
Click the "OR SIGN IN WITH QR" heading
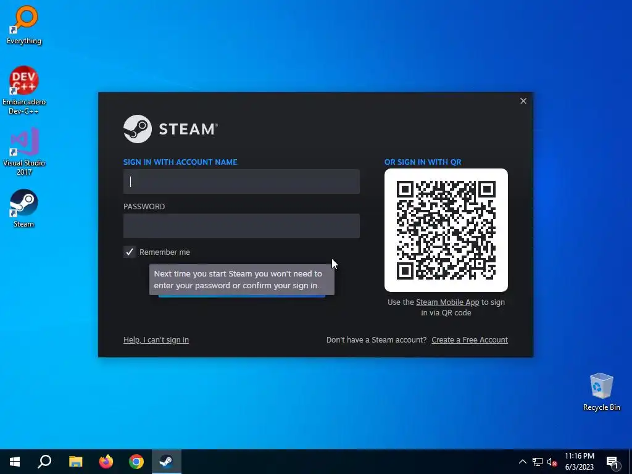pos(423,162)
